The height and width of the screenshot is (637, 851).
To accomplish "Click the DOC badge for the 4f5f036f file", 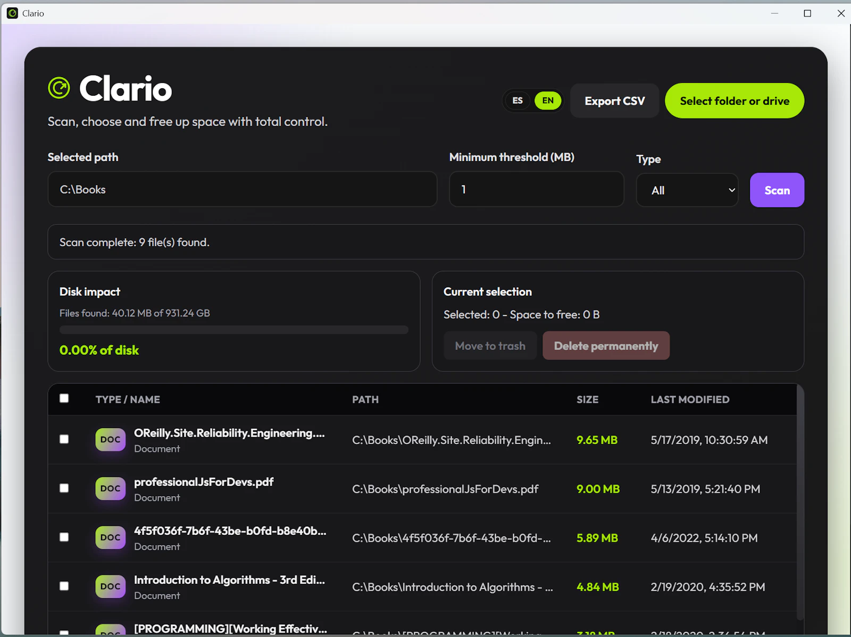I will click(111, 538).
